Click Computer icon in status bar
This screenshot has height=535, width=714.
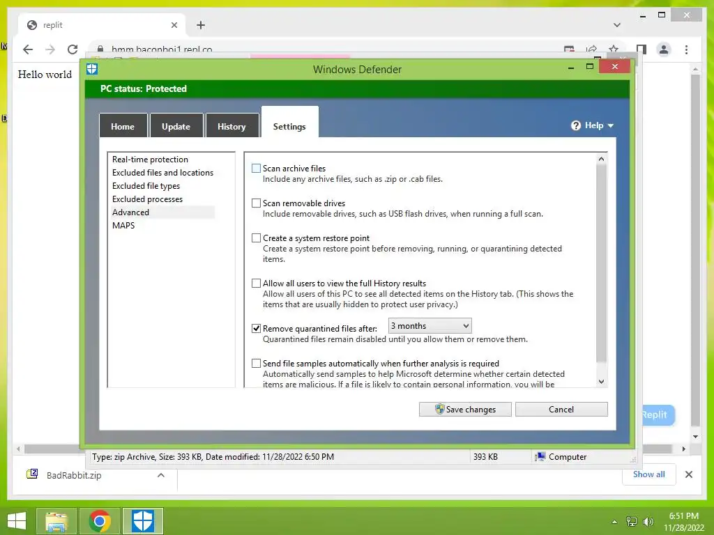(540, 456)
